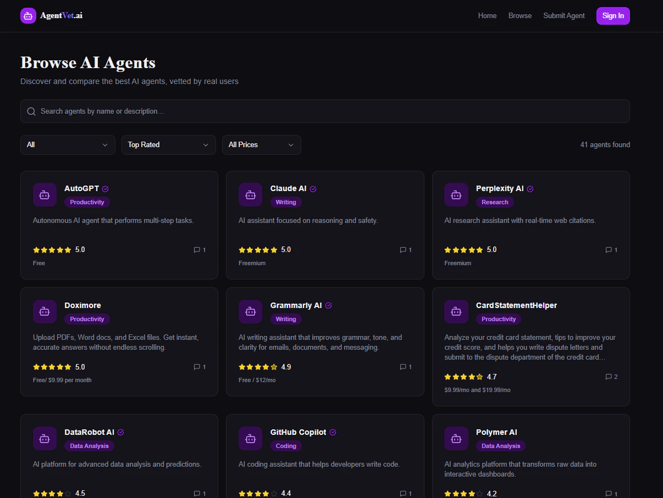This screenshot has height=498, width=663.
Task: Click the comment icon on Claude AI card
Action: [x=403, y=250]
